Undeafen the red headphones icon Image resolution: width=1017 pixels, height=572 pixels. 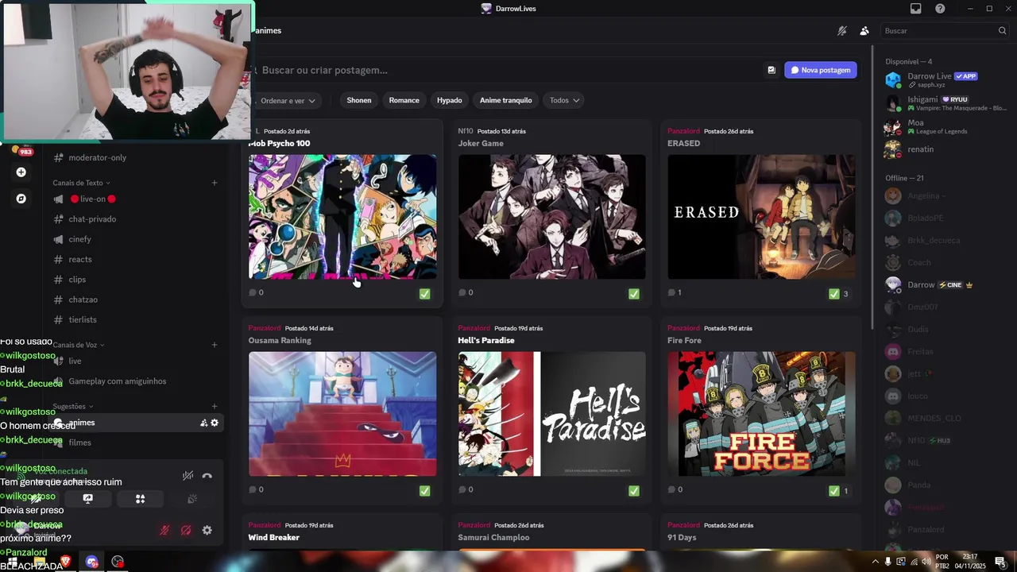(x=186, y=531)
